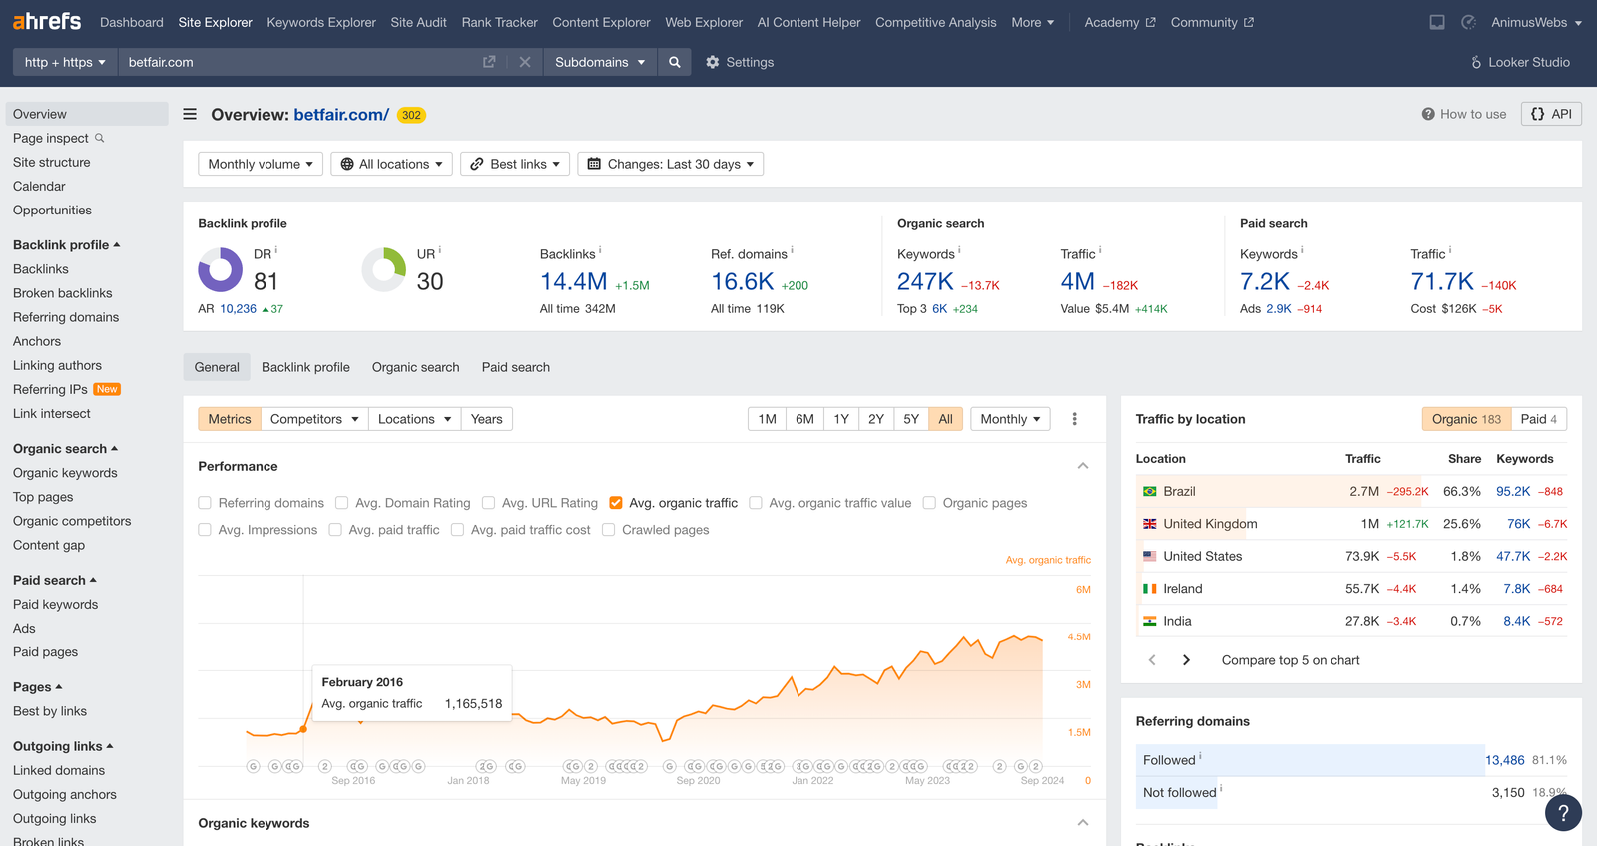Click the United States flag icon
This screenshot has width=1597, height=846.
tap(1150, 556)
